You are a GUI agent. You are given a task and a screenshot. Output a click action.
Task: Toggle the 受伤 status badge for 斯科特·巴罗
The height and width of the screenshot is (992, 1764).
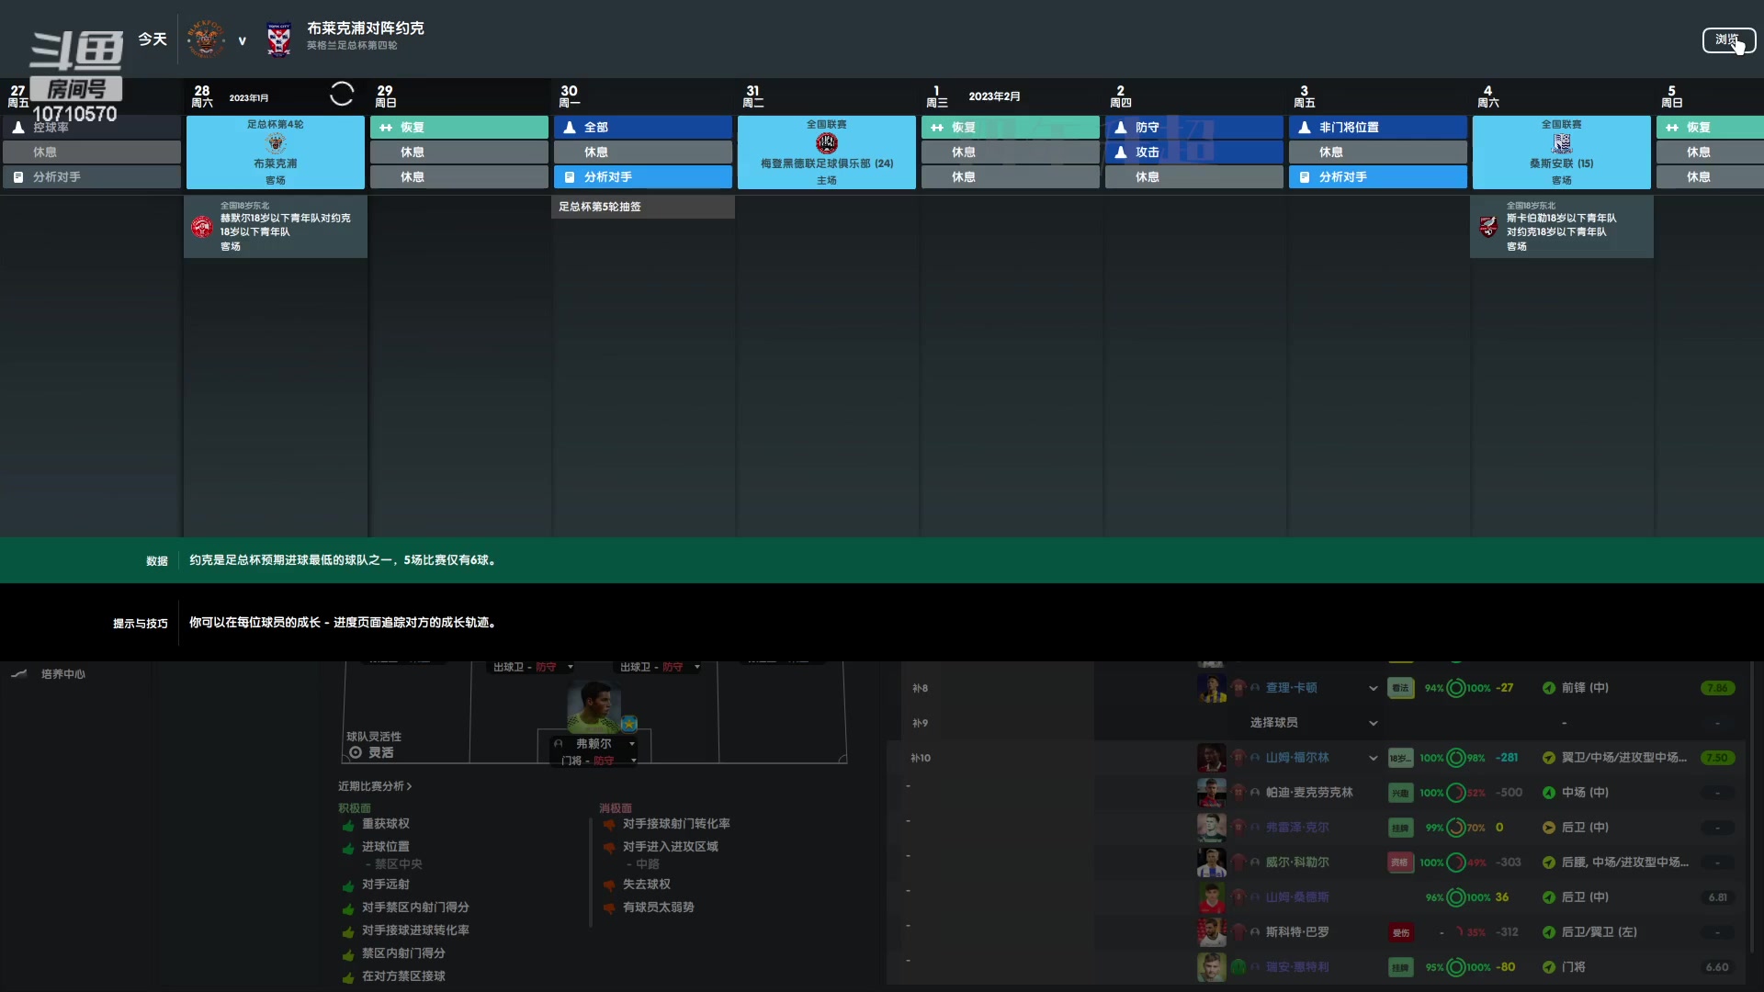coord(1400,932)
